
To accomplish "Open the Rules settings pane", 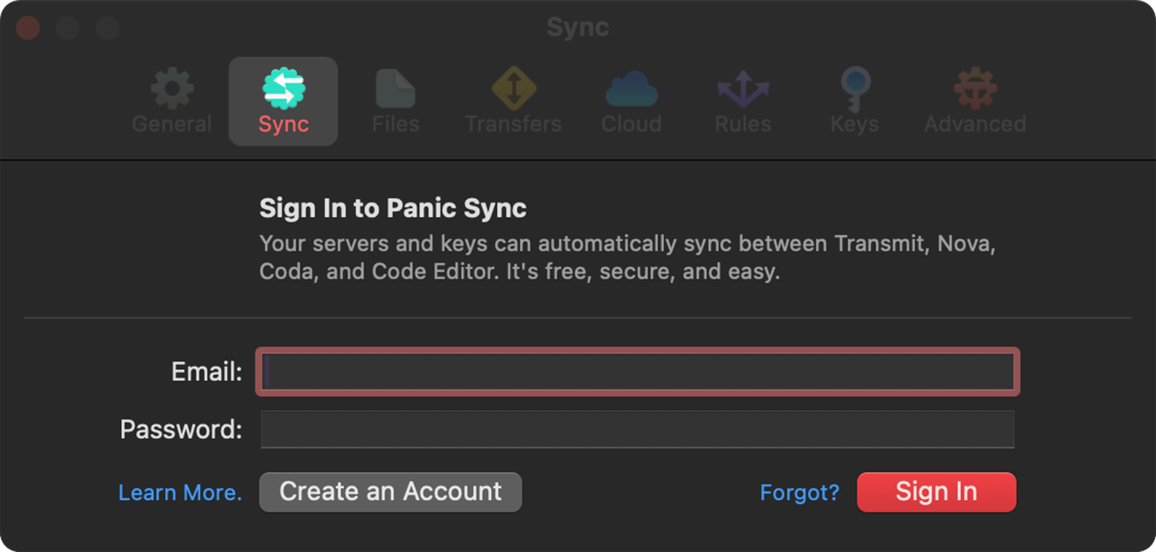I will coord(742,100).
